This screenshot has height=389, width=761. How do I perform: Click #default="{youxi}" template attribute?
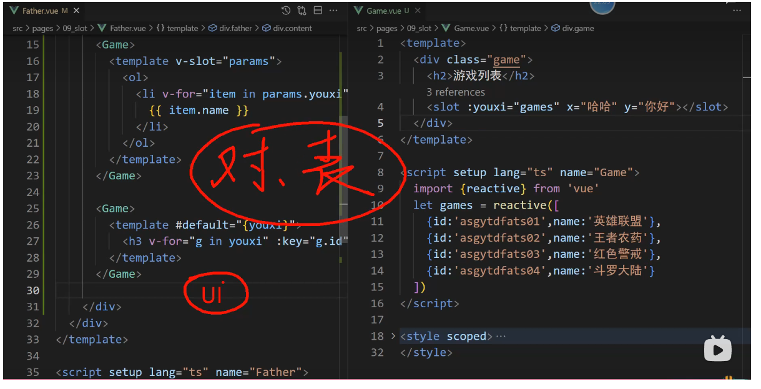[235, 225]
